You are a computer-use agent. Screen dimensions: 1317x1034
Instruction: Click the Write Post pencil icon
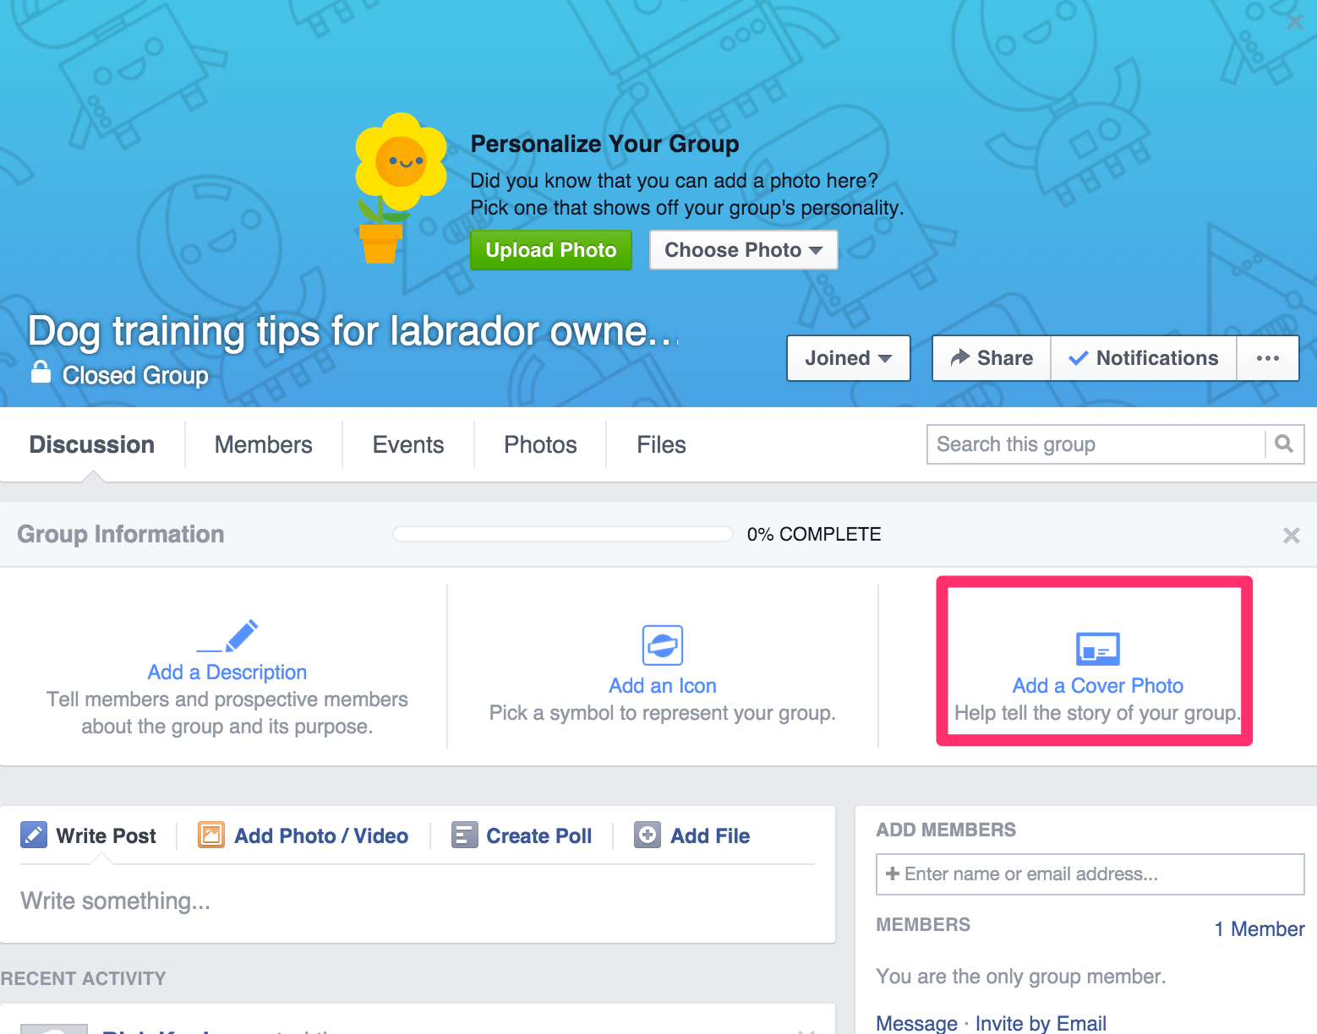click(x=34, y=835)
